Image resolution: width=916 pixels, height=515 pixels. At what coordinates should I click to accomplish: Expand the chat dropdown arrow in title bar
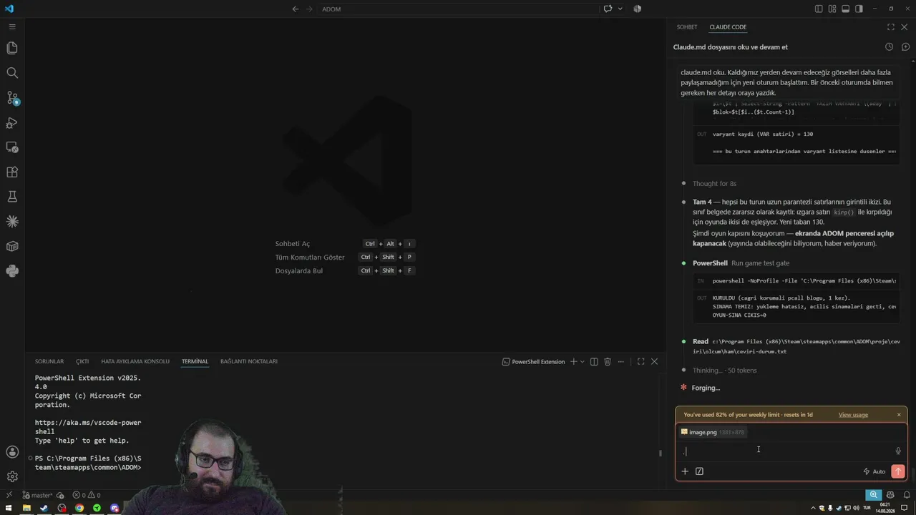coord(620,9)
